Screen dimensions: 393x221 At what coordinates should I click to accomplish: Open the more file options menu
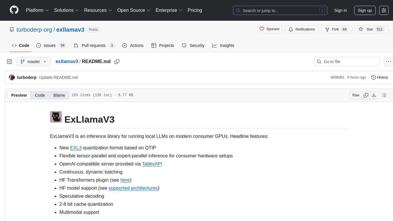pos(389,62)
